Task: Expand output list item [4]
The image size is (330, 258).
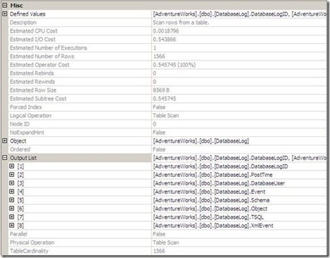Action: pos(12,191)
